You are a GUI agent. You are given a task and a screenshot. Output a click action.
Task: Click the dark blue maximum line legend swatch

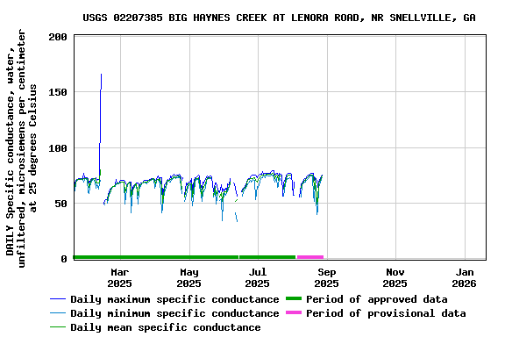point(58,299)
